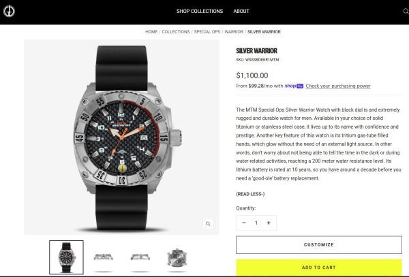Select the front watch view thumbnail
409x277 pixels.
click(x=67, y=257)
